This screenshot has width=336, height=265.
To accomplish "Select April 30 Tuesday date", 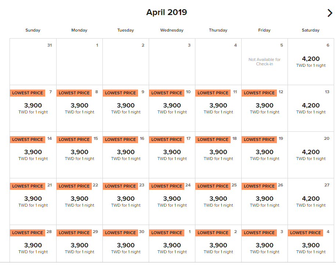I will coord(126,244).
